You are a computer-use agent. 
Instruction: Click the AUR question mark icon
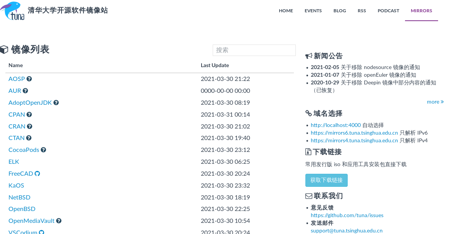point(26,91)
